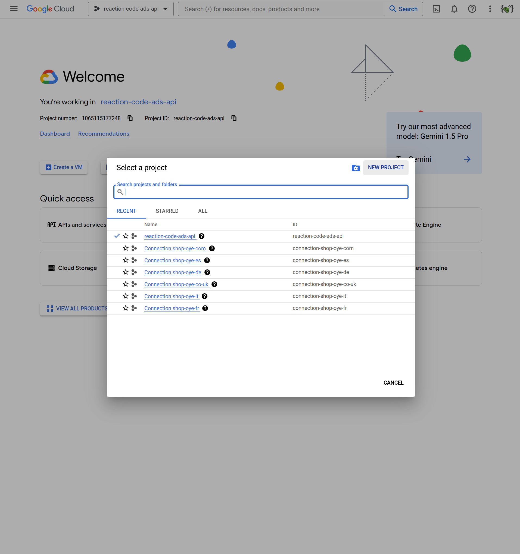Screen dimensions: 520x554
Task: Toggle star for Connection shop-oye-it
Action: pos(126,296)
